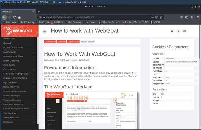Image resolution: width=201 pixels, height=130 pixels.
Task: Open the MSFU bookmark
Action: 155,22
